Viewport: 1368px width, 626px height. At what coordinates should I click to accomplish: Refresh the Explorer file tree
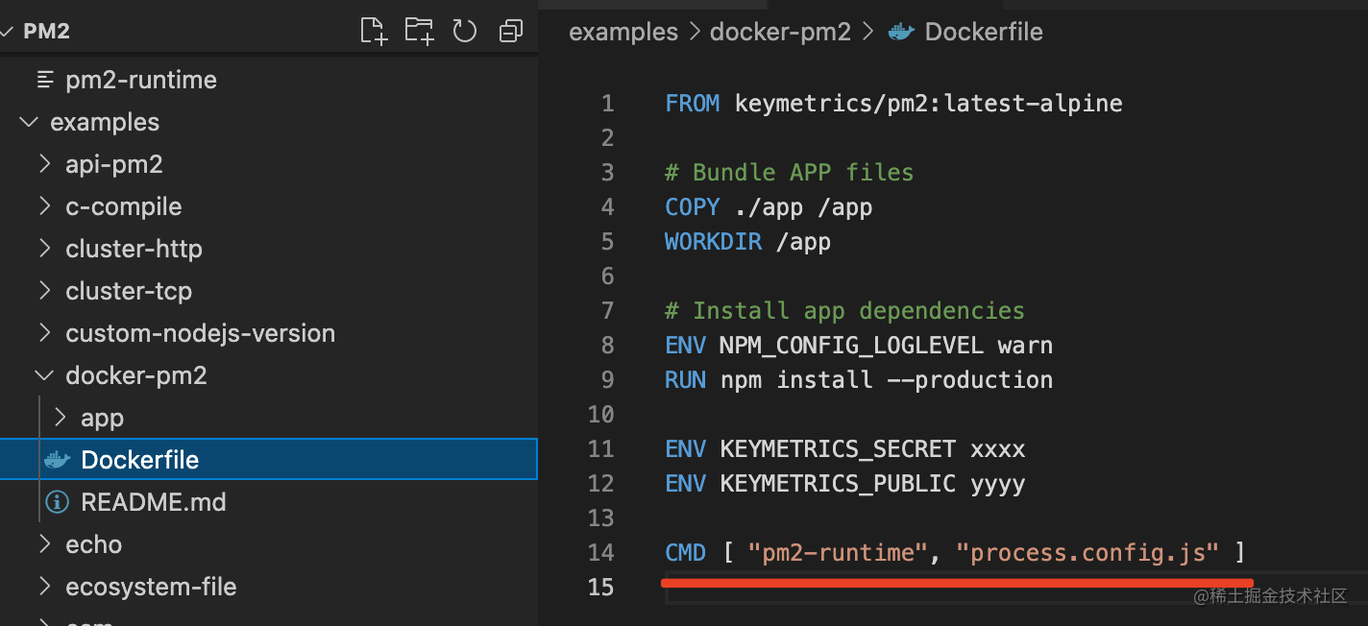click(x=465, y=32)
